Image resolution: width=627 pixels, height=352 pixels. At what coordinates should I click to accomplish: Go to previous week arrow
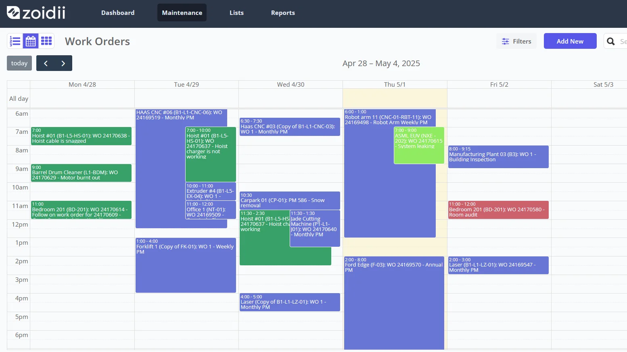pyautogui.click(x=46, y=63)
